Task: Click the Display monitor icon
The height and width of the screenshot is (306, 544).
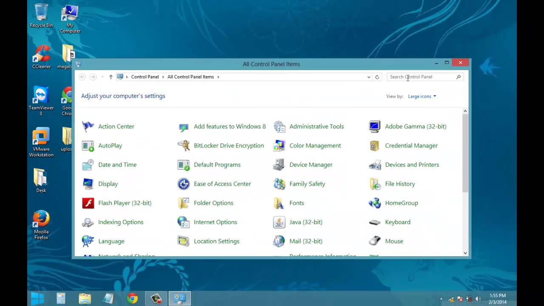Action: [88, 184]
